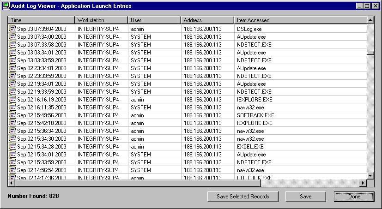Click the icon for Sep 02 15:49:56 entry
The width and height of the screenshot is (382, 209).
pos(12,115)
